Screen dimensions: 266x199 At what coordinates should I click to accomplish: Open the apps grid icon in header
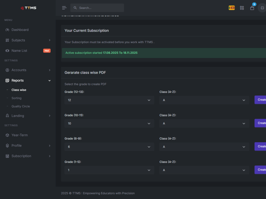pyautogui.click(x=242, y=8)
